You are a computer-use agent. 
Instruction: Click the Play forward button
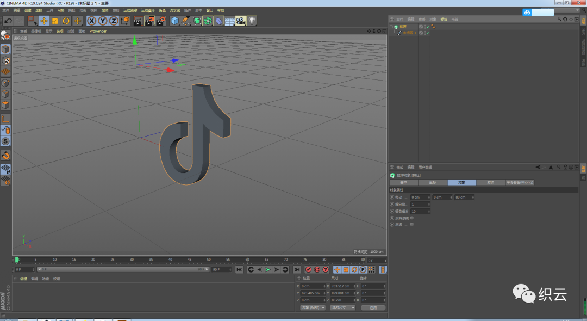click(268, 270)
